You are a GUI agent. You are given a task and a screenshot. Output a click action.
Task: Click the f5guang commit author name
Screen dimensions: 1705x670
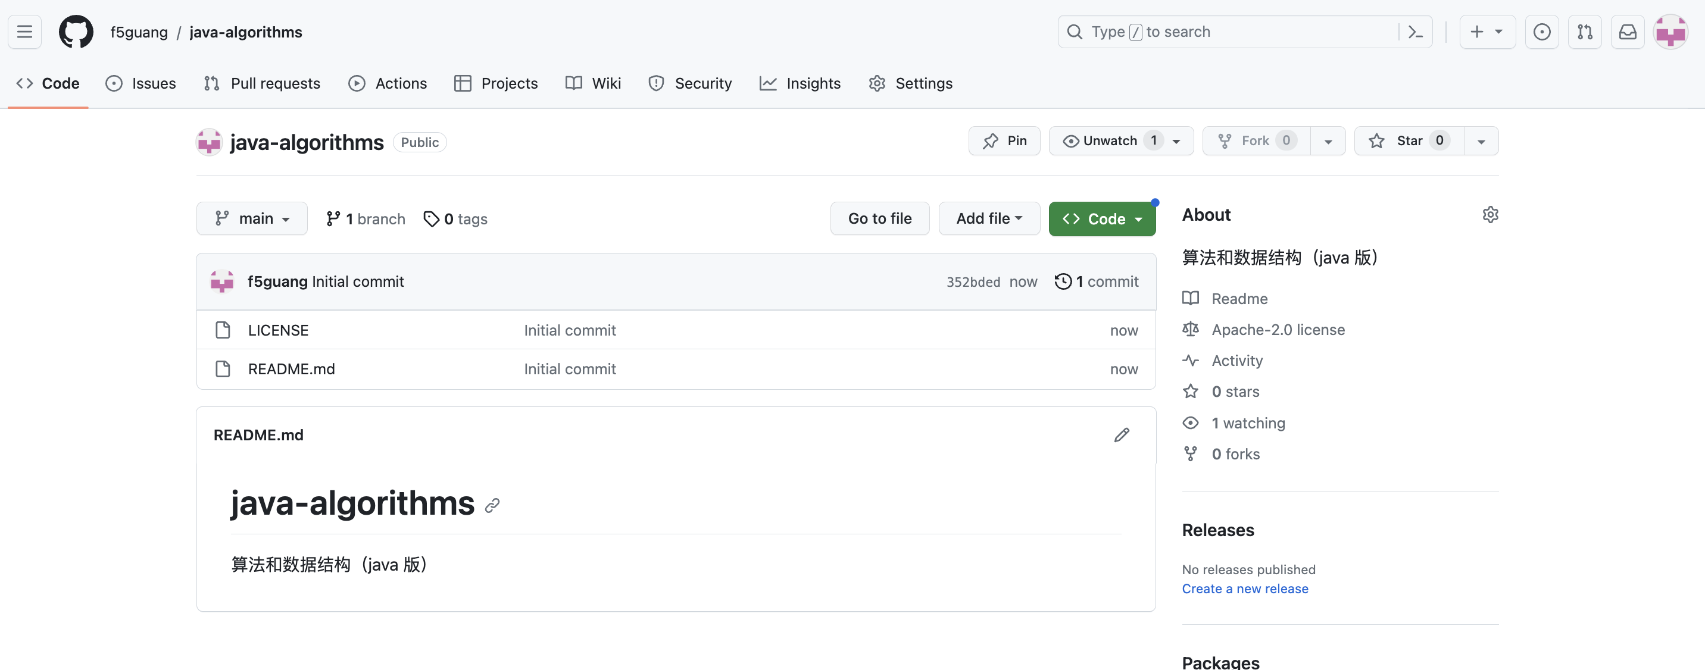click(277, 282)
